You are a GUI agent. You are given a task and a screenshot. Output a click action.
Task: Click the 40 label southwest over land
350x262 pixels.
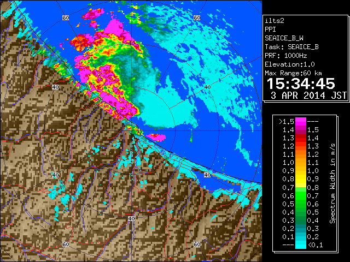point(55,175)
